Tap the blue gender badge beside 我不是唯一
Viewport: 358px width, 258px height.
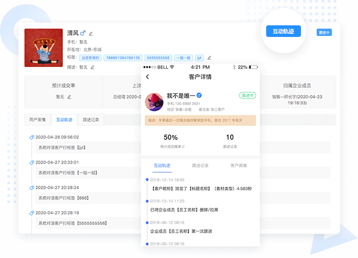click(199, 95)
